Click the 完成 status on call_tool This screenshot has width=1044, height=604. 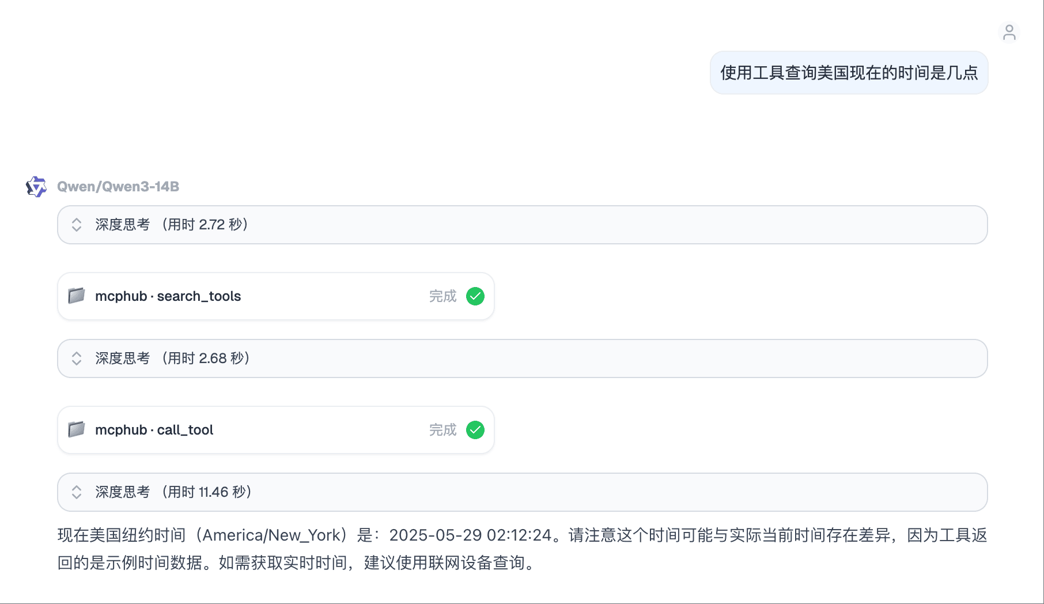click(442, 430)
